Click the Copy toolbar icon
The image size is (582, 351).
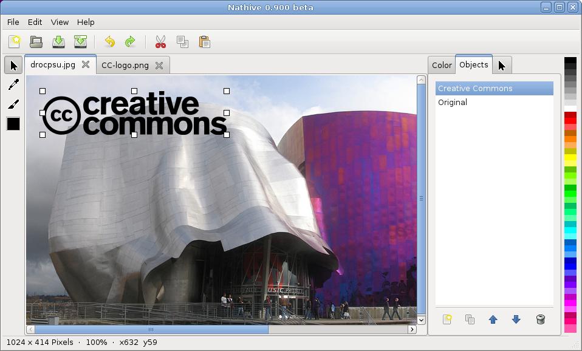(x=182, y=41)
